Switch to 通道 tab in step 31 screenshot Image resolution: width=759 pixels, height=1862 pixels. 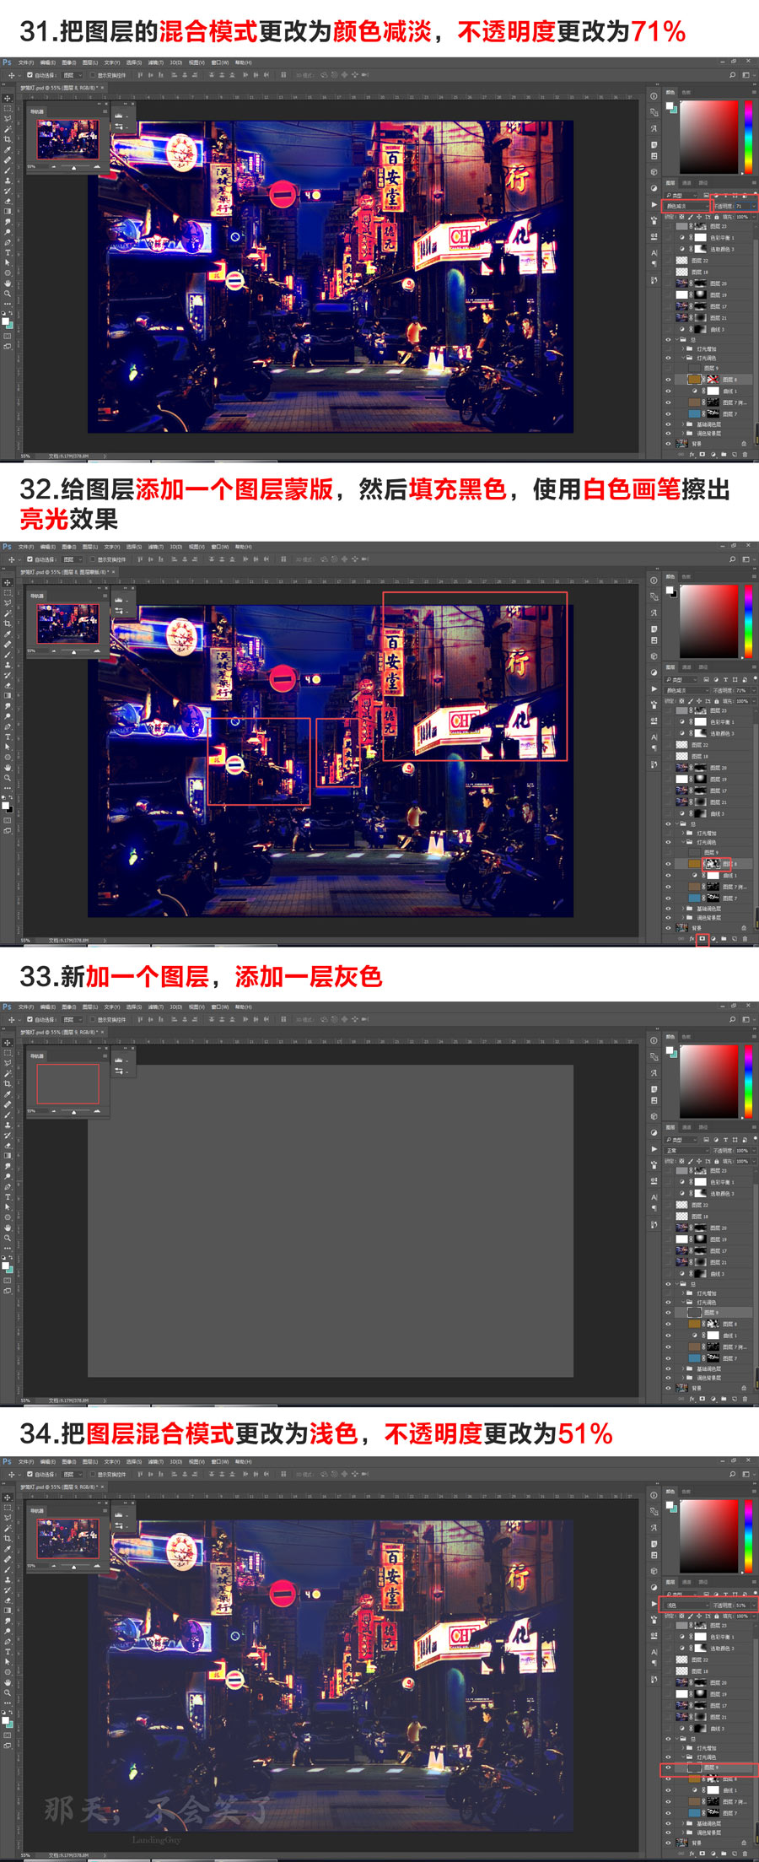[x=686, y=183]
